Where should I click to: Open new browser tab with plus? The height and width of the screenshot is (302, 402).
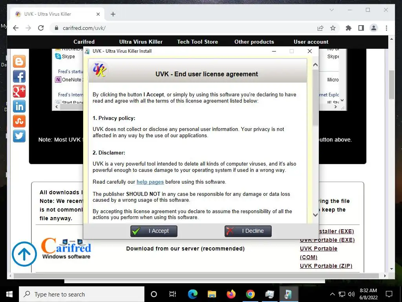(113, 14)
